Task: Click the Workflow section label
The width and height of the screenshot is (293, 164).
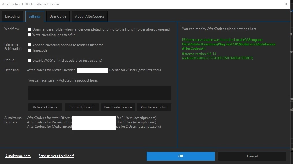Action: 12,29
